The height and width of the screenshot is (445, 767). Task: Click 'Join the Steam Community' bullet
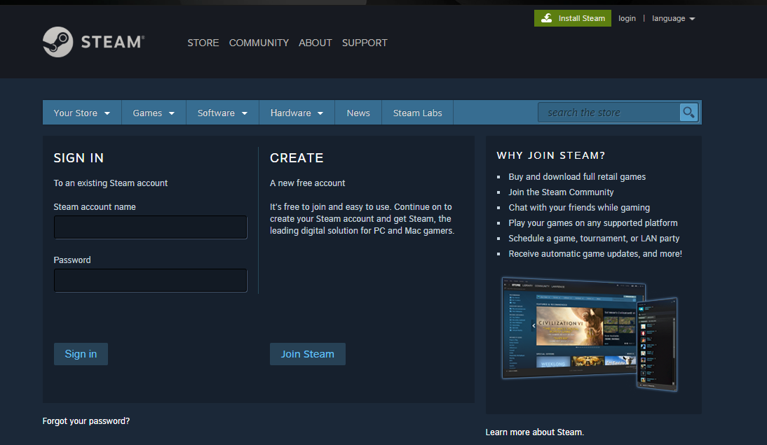(x=561, y=192)
